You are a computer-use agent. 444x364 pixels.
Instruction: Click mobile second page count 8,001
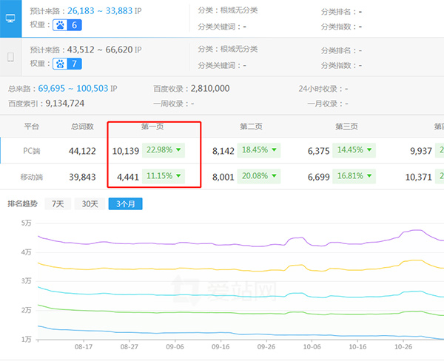tap(223, 177)
